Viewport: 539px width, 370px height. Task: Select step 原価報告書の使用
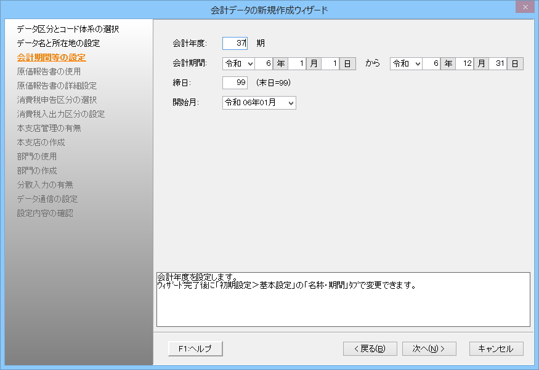click(49, 71)
